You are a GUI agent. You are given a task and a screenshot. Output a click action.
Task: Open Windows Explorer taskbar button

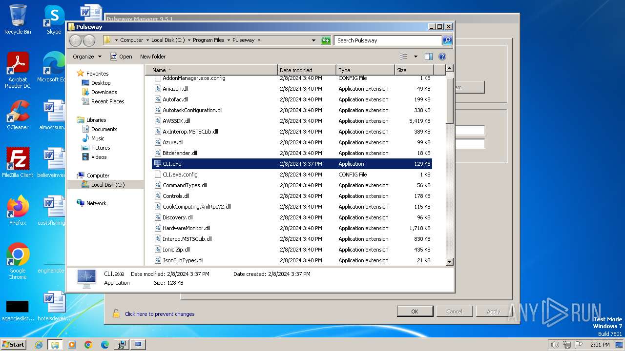coord(55,345)
